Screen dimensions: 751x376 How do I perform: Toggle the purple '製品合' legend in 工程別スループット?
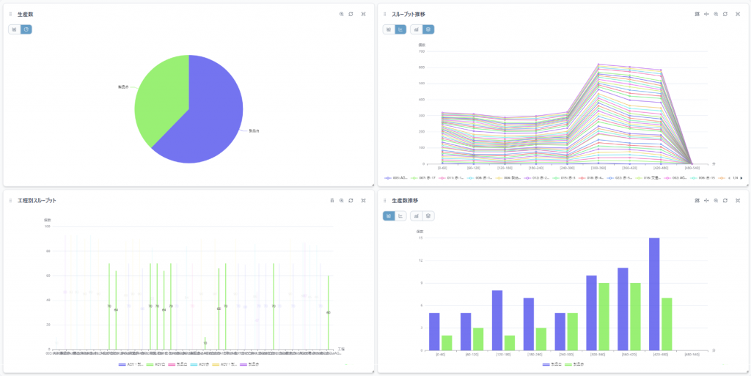pos(250,364)
